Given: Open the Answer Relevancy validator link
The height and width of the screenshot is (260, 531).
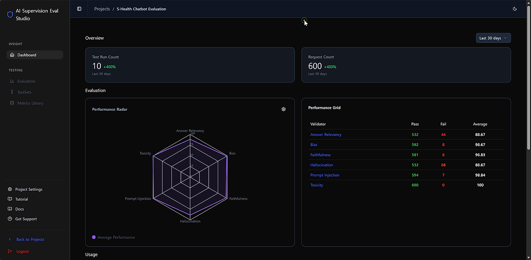Looking at the screenshot, I should click(x=326, y=135).
